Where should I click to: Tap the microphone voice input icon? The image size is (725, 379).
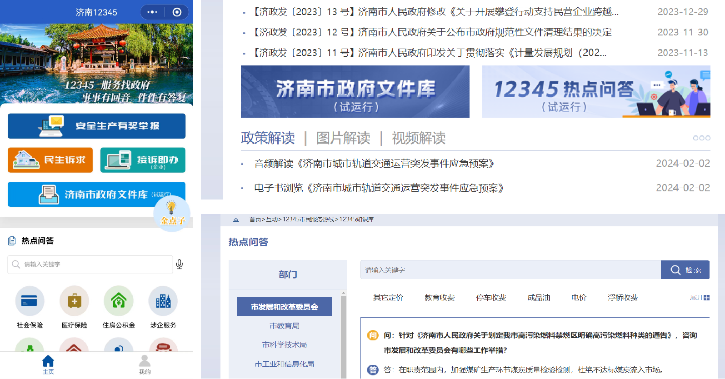click(x=180, y=264)
